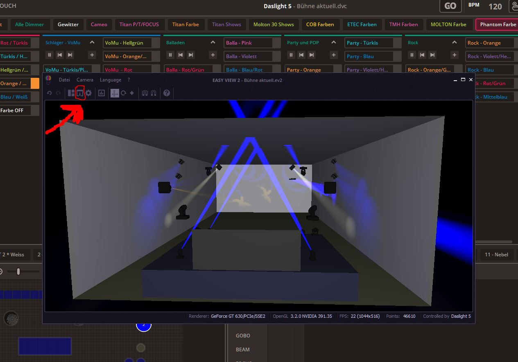
Task: Select the Scale tool in Easy View
Action: pyautogui.click(x=132, y=93)
